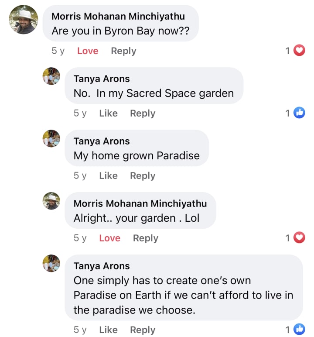
Task: Open Tanya Arons name link on Sacred Space comment
Action: [x=102, y=79]
